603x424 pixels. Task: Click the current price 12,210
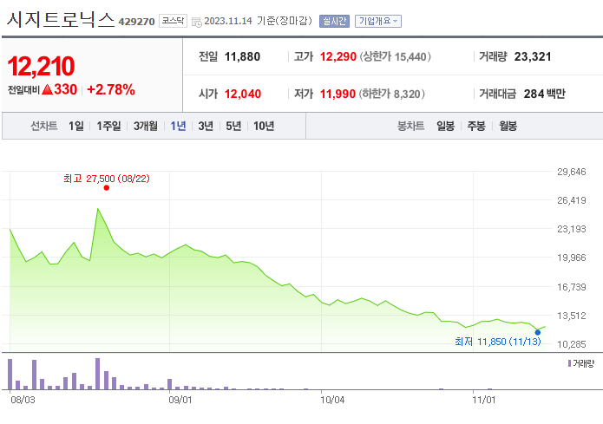(41, 66)
